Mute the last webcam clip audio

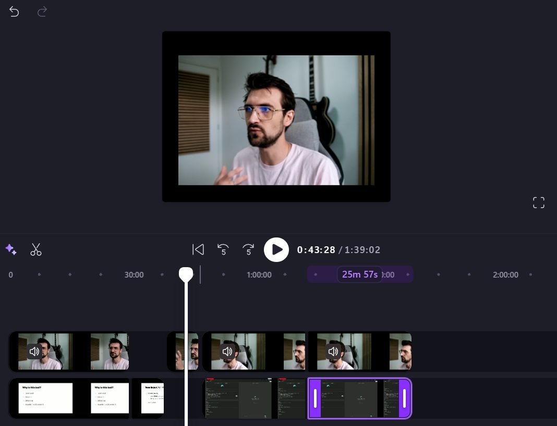[x=333, y=352]
